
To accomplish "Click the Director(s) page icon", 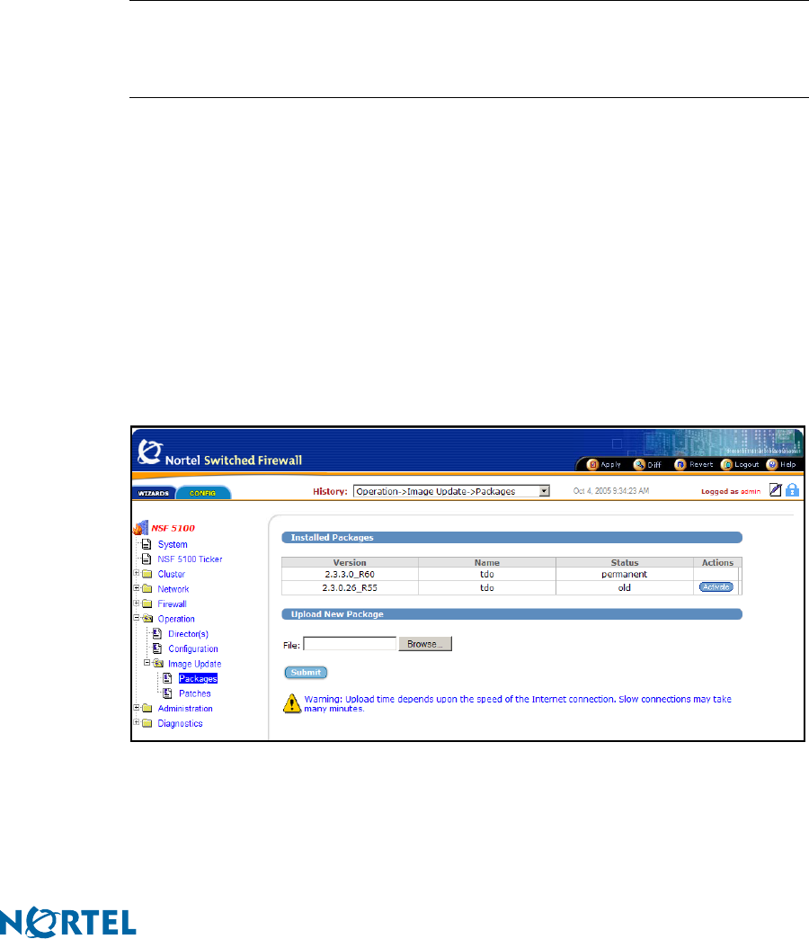I will point(157,633).
